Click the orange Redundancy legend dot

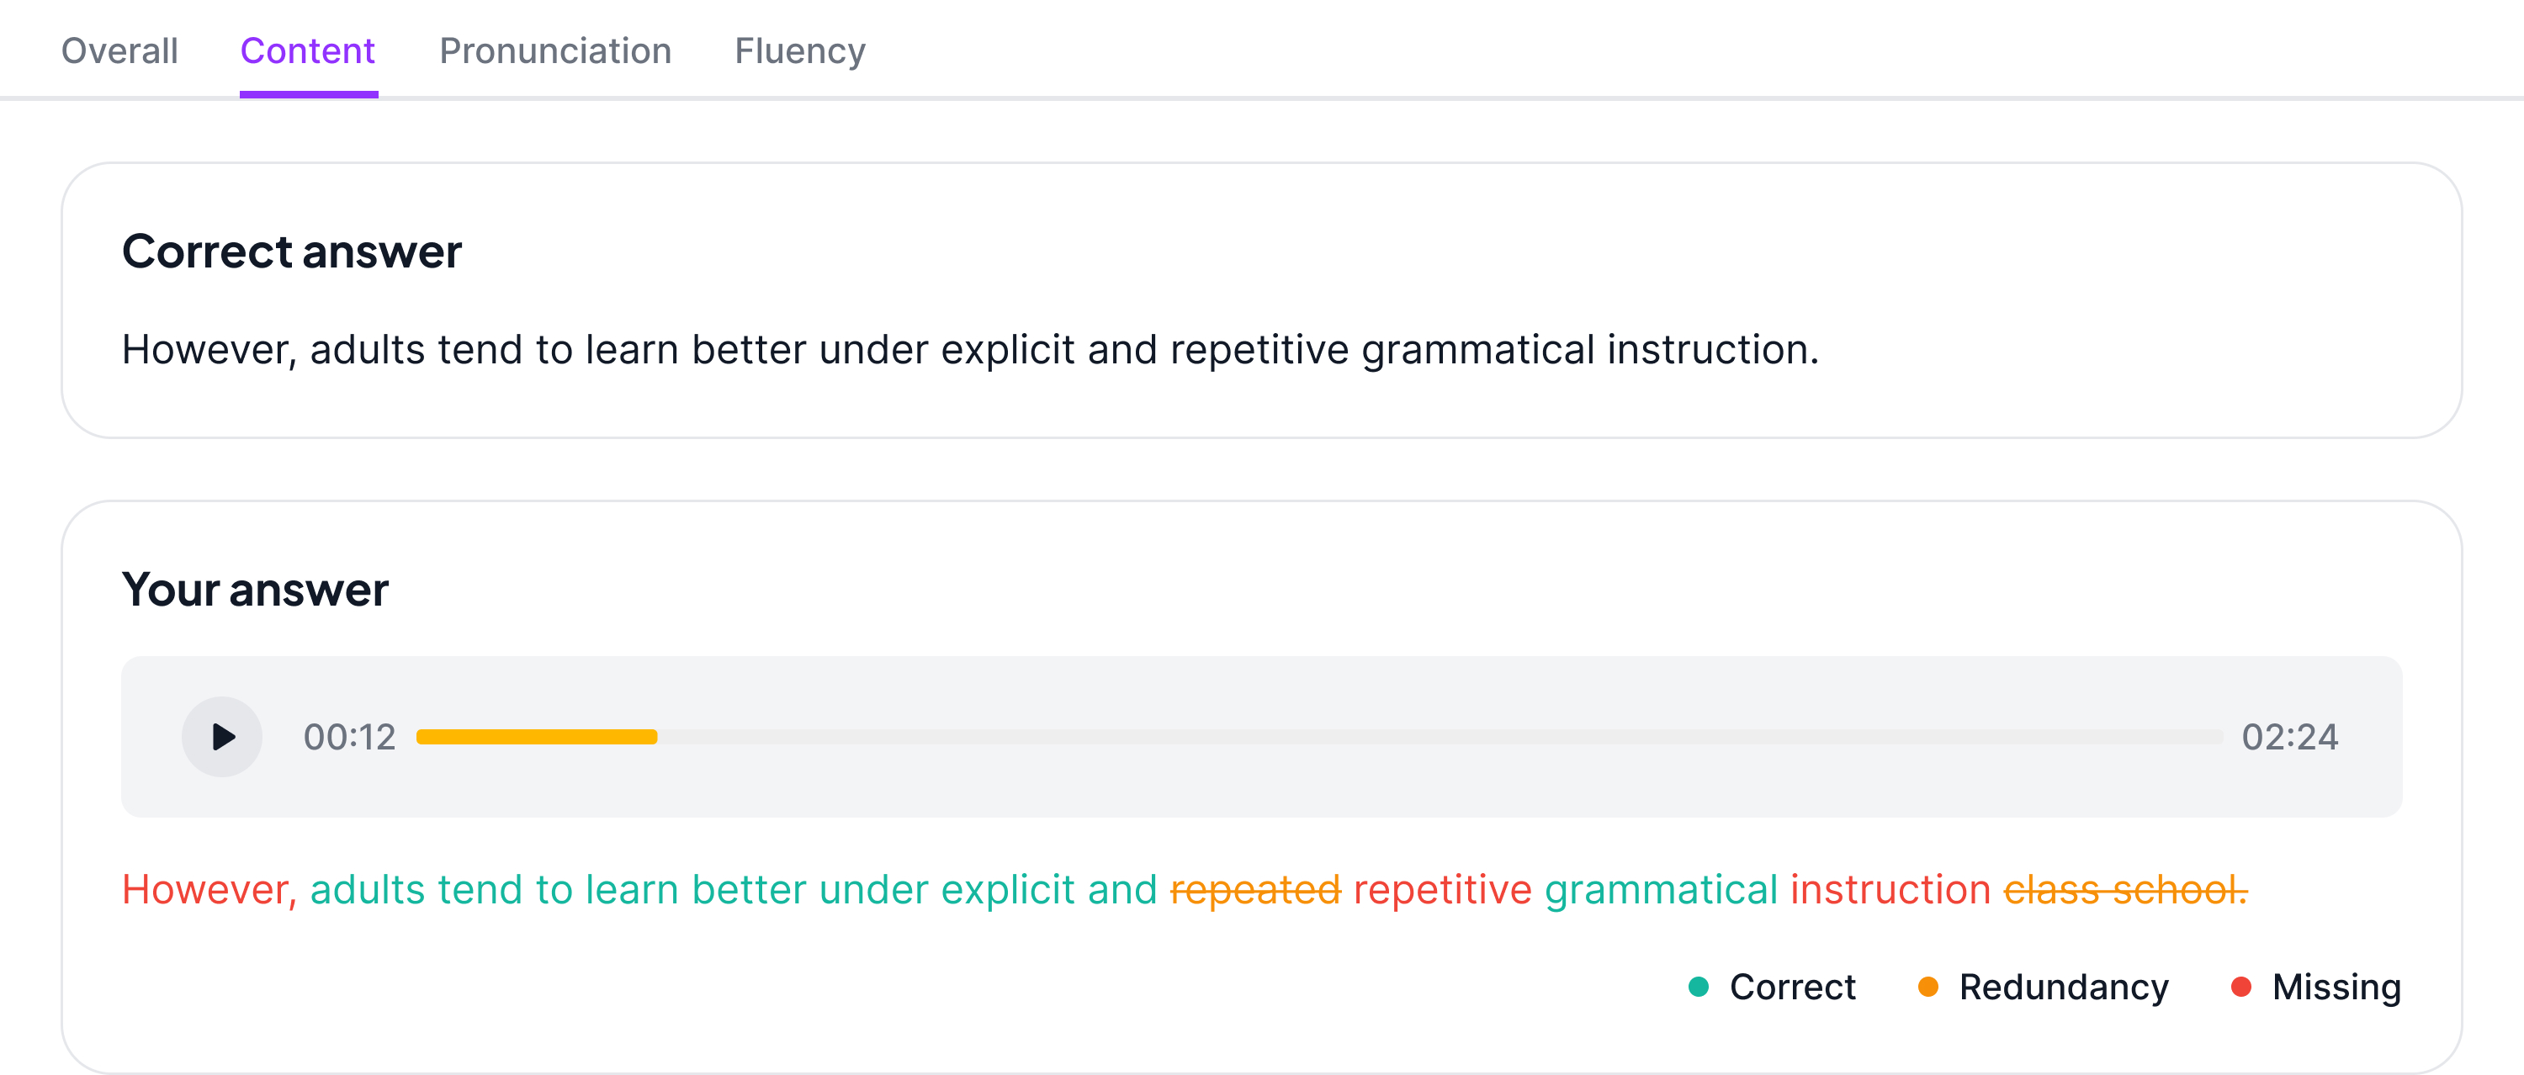[1928, 987]
